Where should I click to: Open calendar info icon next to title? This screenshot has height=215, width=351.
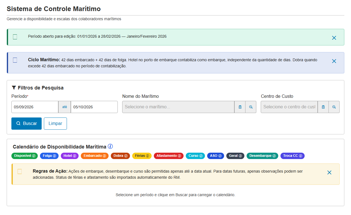(x=110, y=146)
